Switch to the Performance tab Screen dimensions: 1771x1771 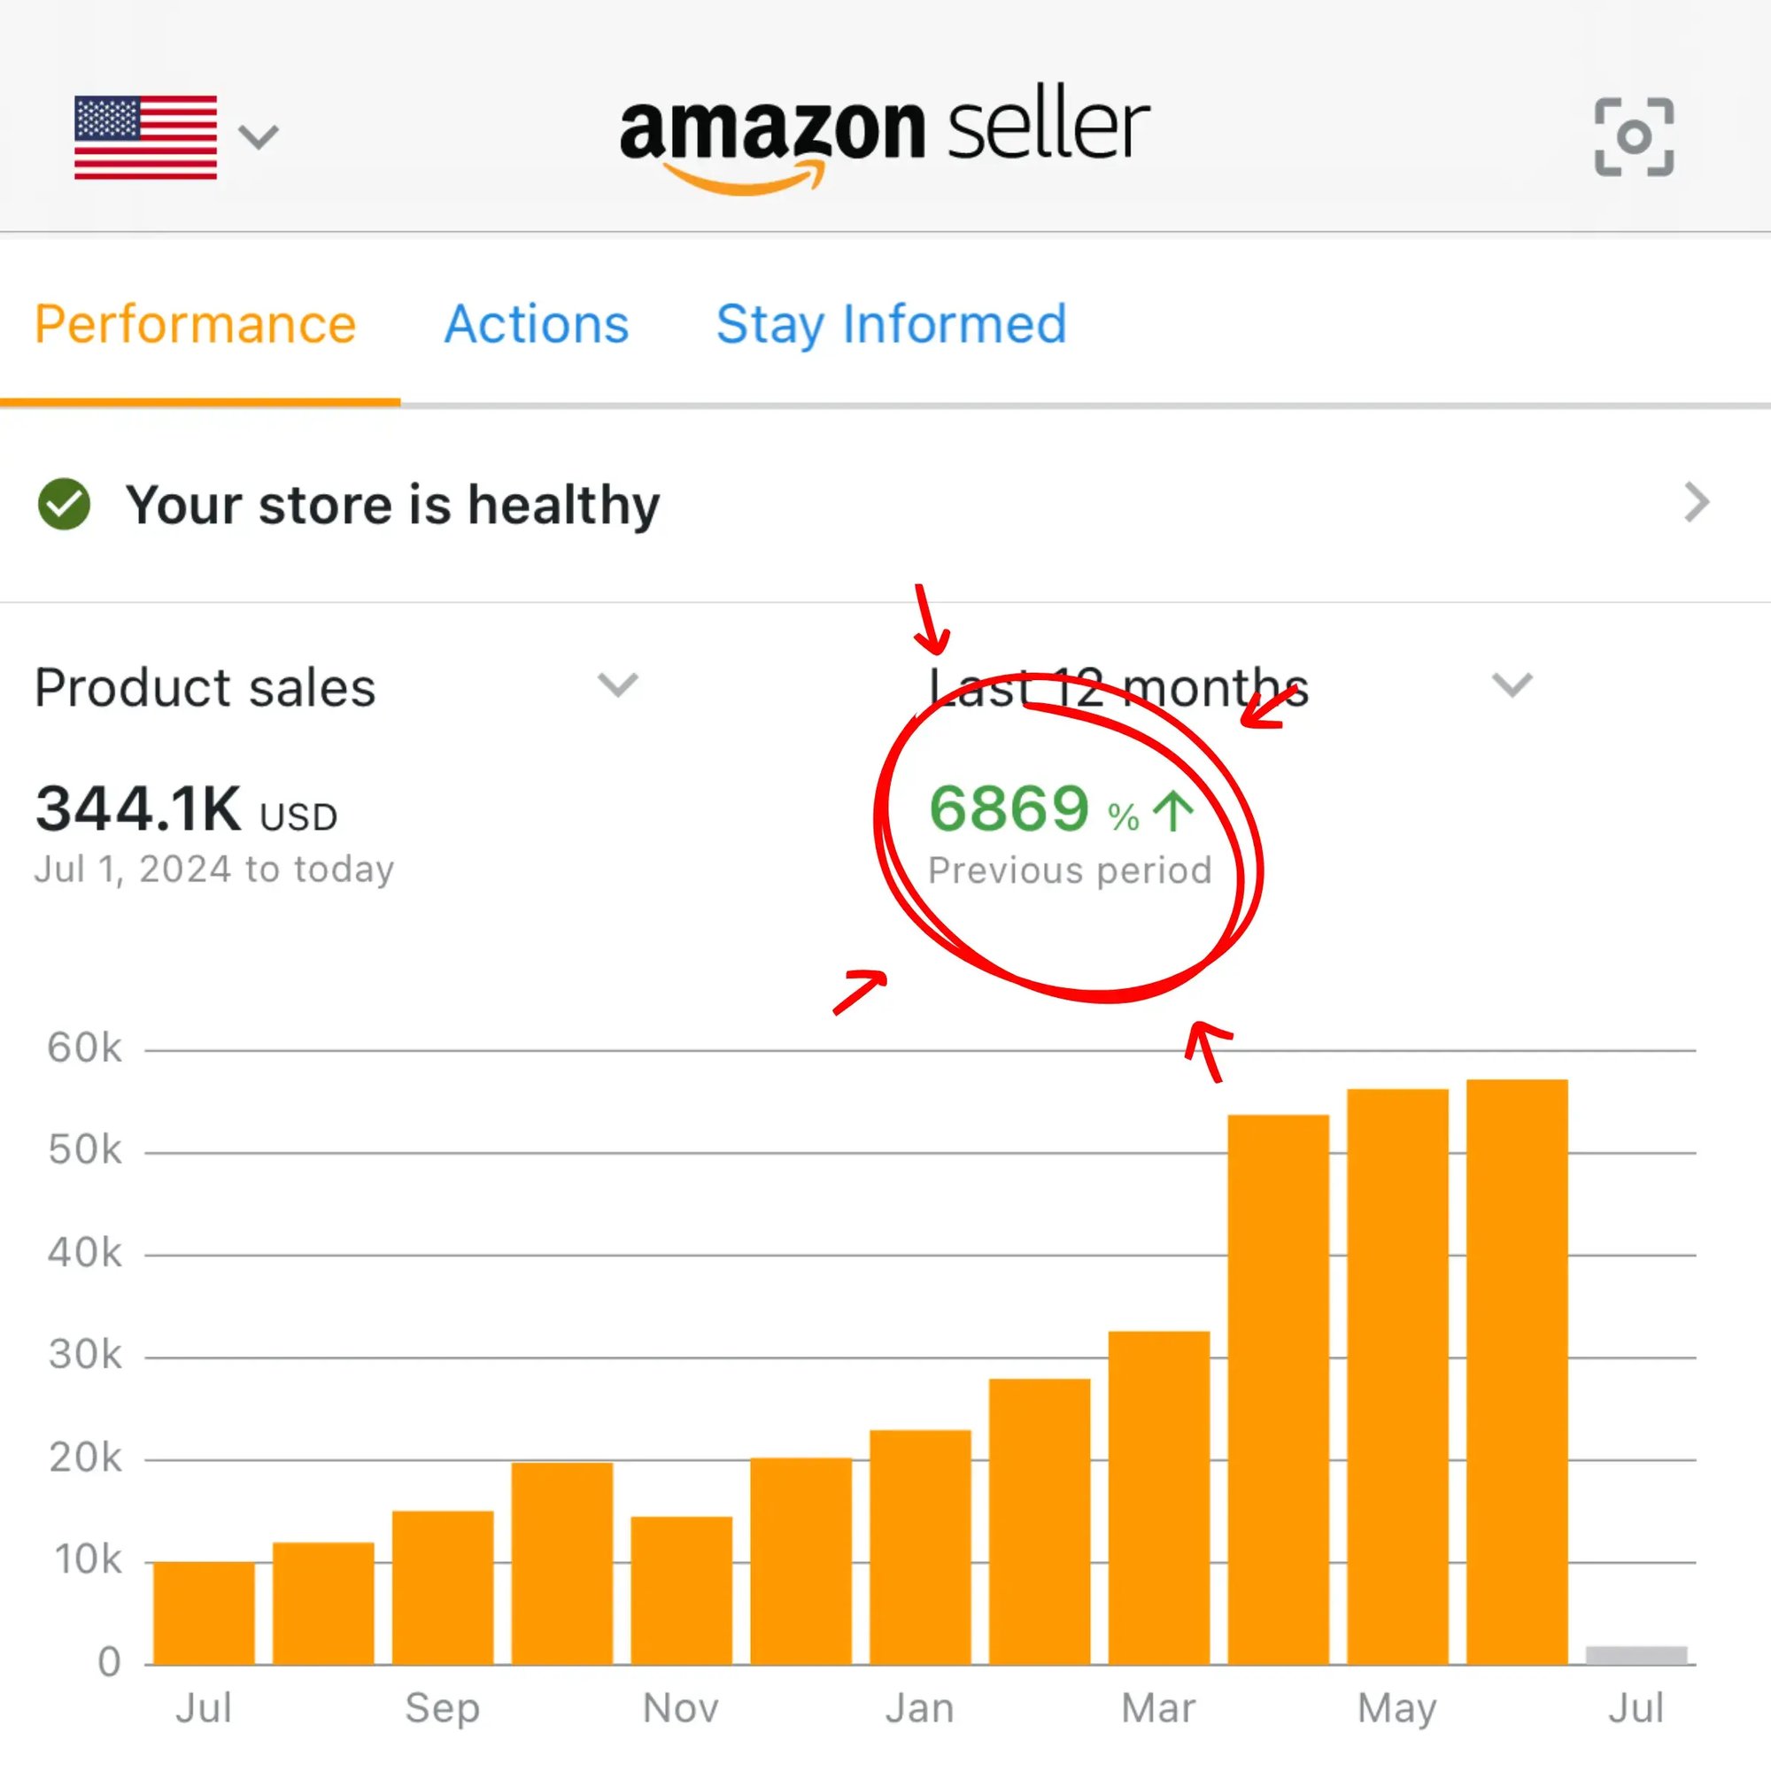pos(195,324)
